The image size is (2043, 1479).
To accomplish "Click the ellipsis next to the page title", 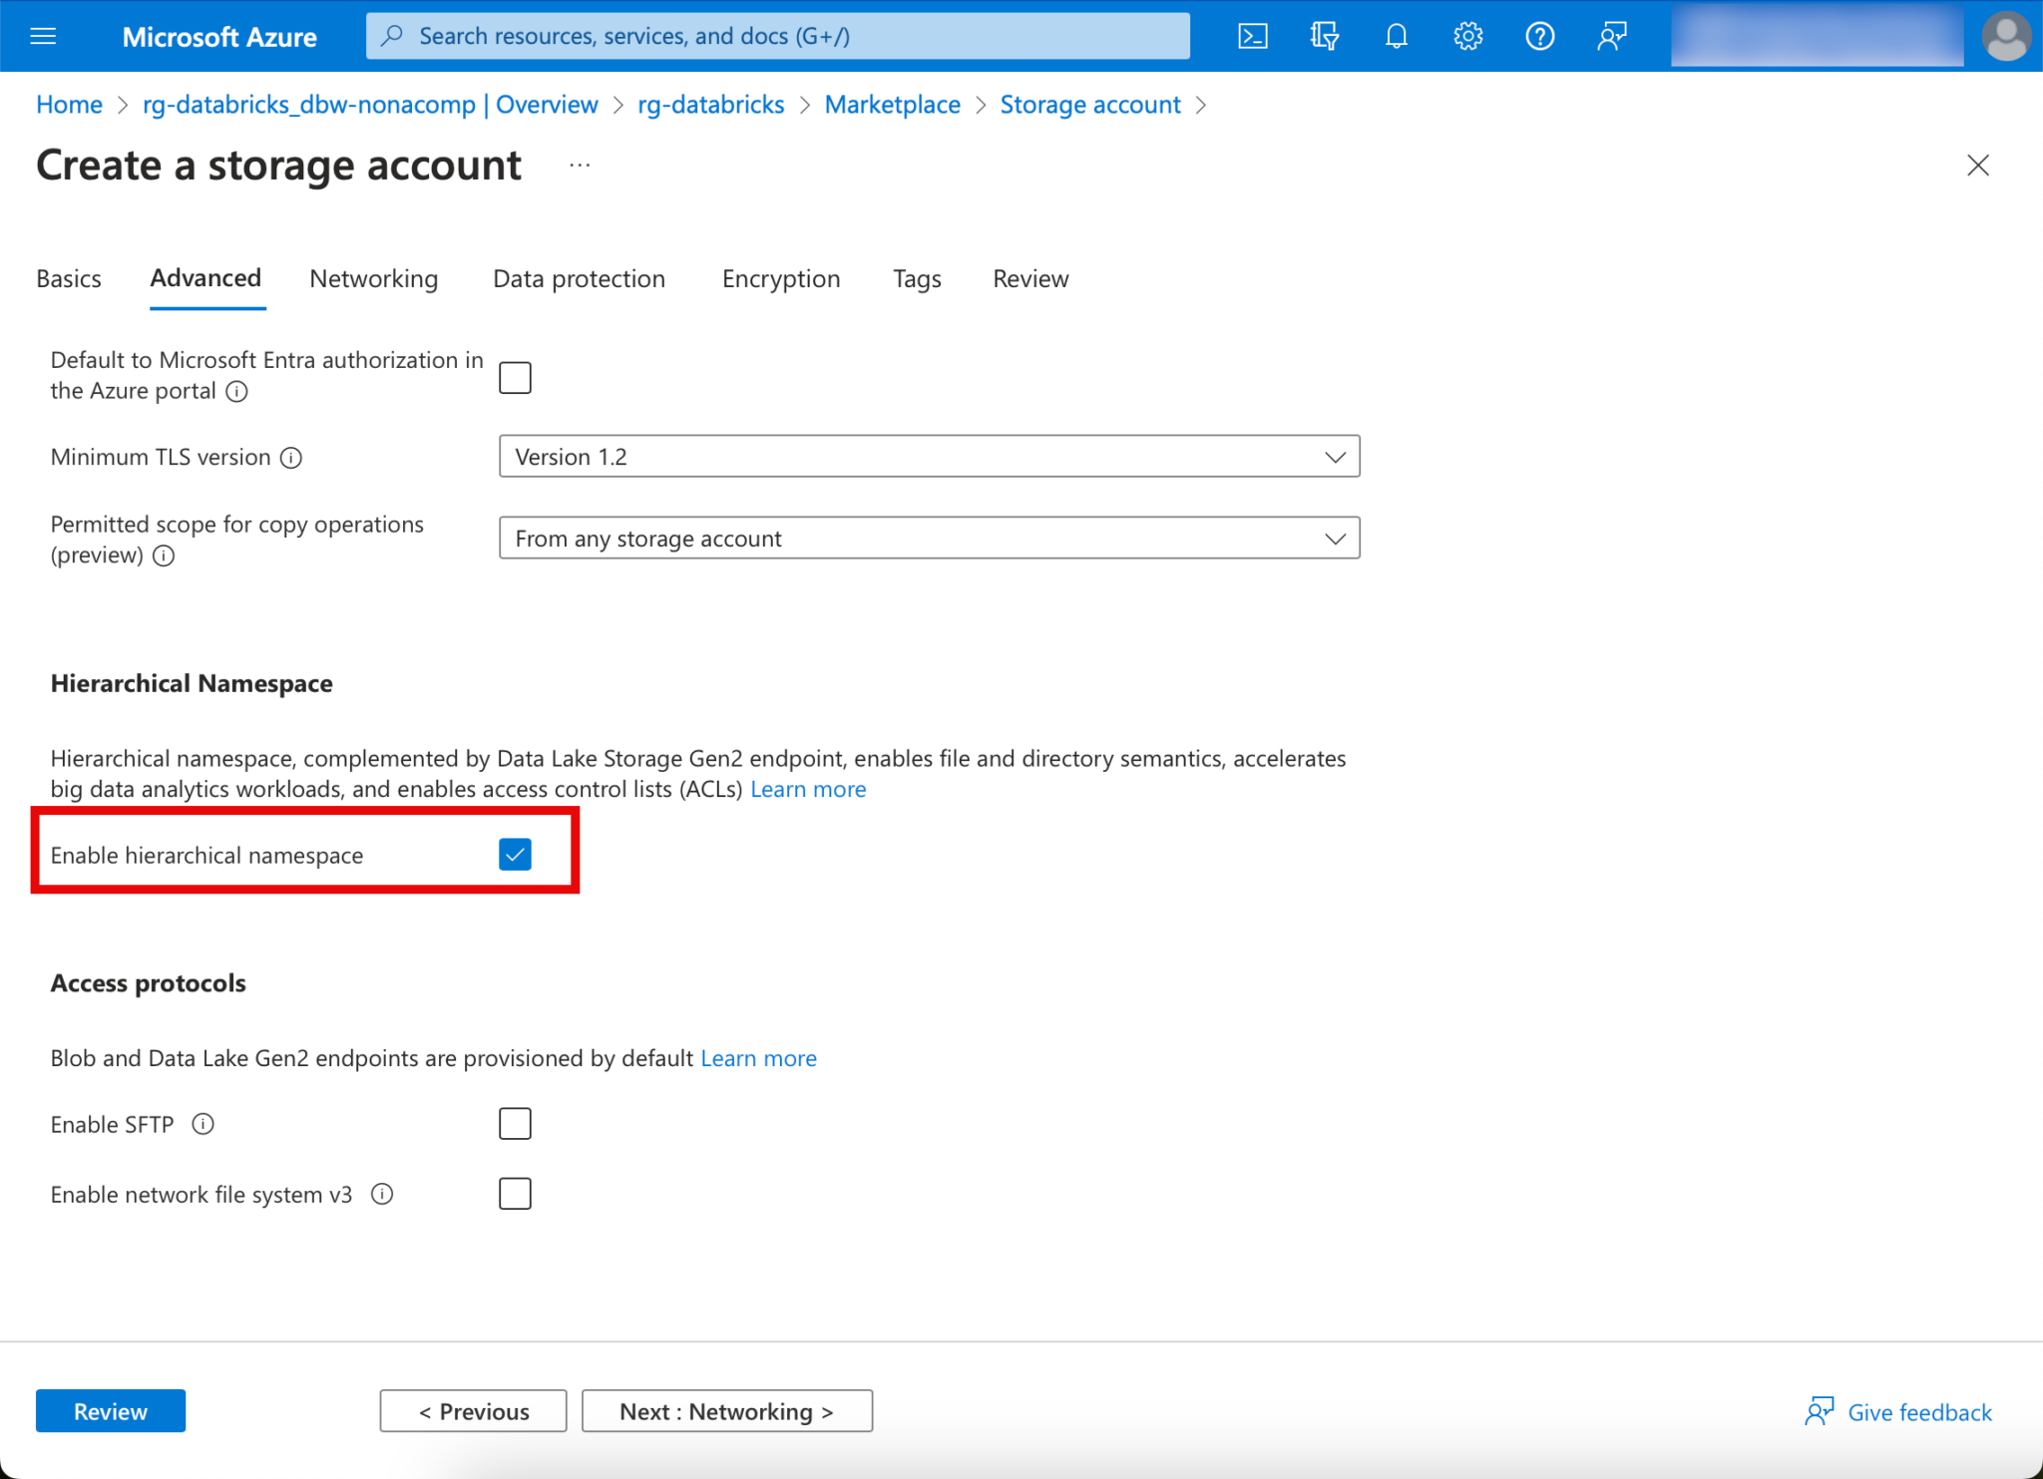I will click(x=580, y=166).
